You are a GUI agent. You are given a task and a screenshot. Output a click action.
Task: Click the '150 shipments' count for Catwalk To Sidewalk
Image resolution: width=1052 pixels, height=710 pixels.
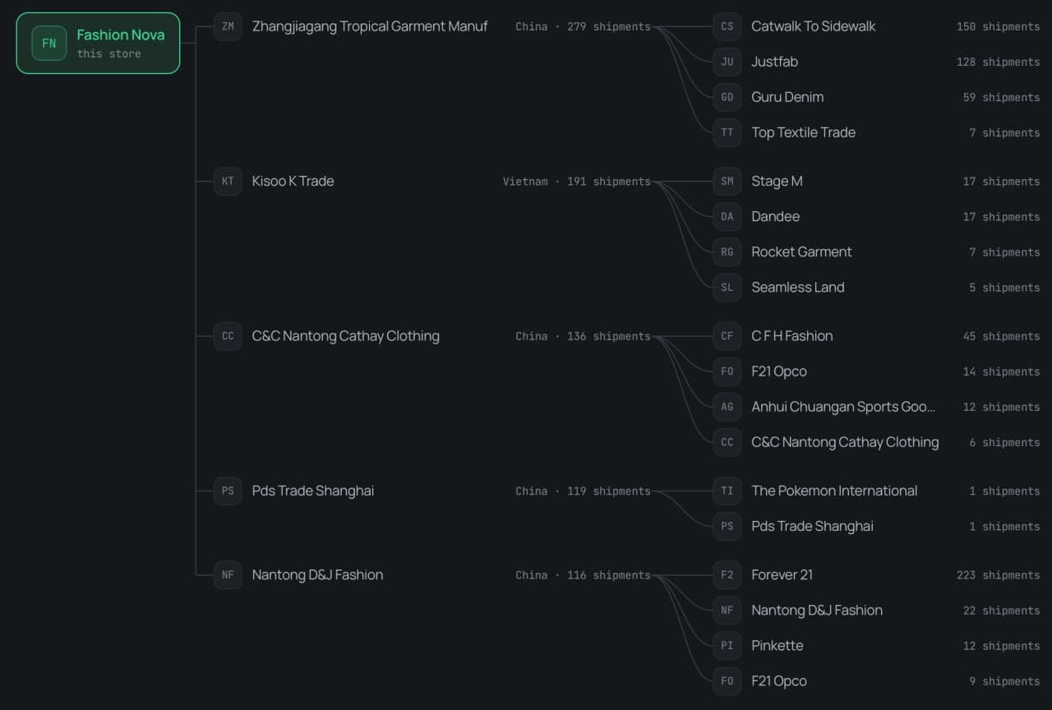click(998, 26)
